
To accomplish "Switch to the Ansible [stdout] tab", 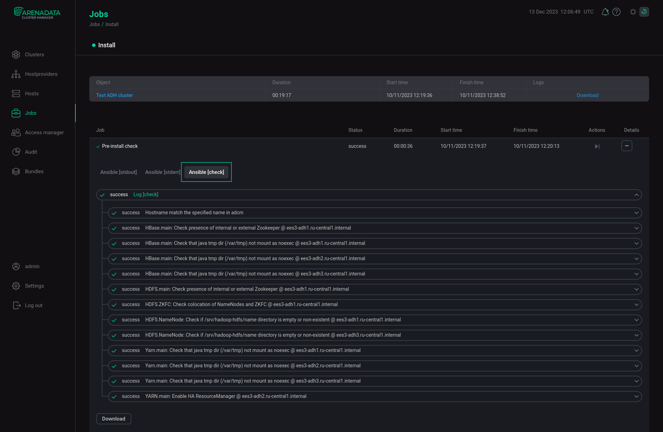I will point(118,172).
